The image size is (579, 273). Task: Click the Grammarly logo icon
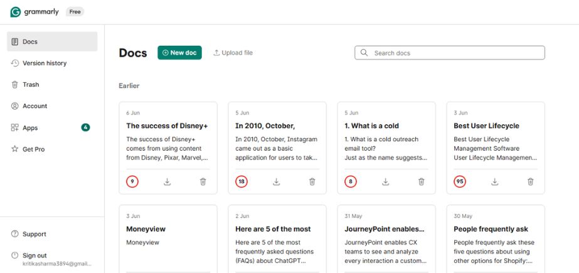click(15, 12)
